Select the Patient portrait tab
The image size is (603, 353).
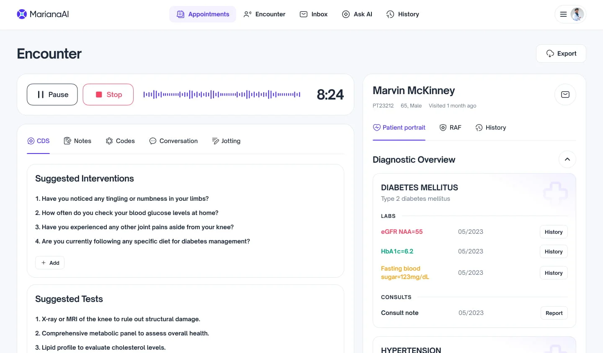coord(399,128)
